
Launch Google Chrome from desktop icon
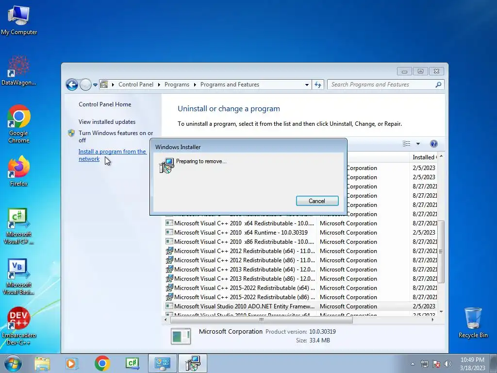pyautogui.click(x=19, y=124)
